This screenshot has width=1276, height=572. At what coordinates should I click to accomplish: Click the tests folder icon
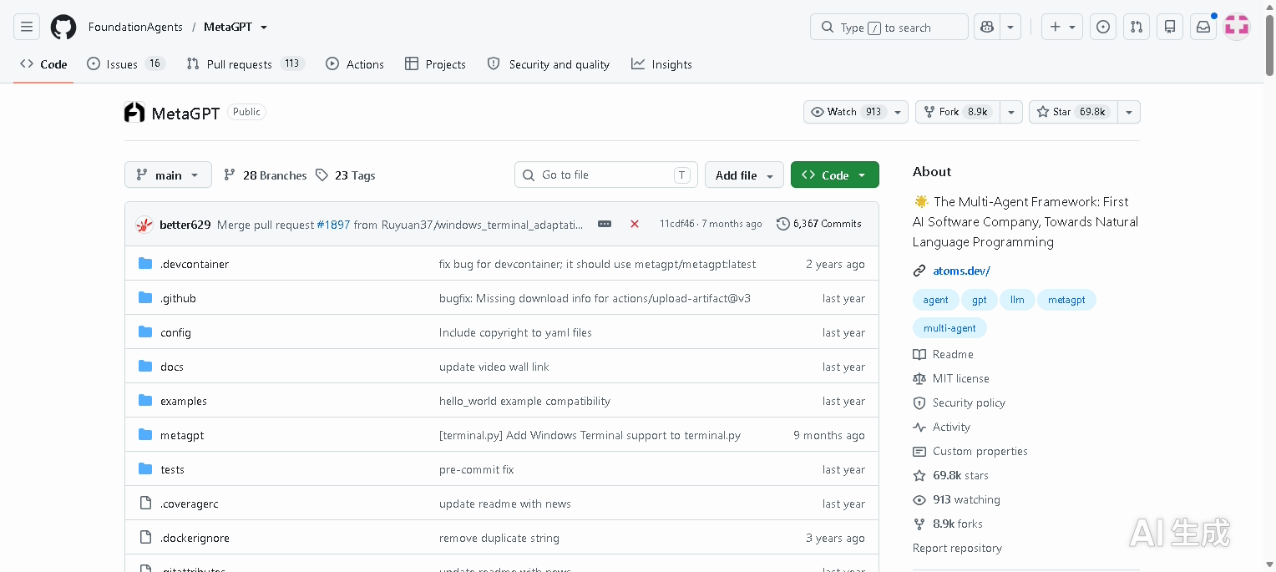(145, 469)
